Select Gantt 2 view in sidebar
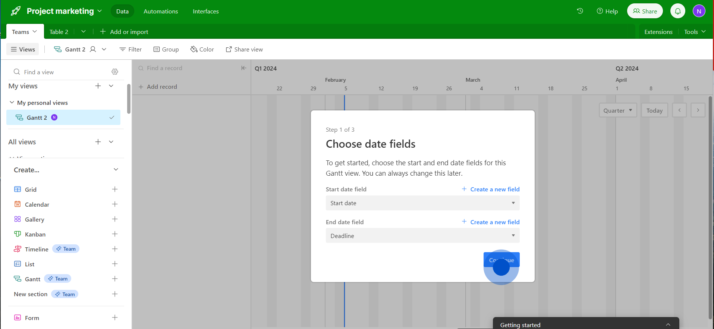The height and width of the screenshot is (329, 714). pos(64,117)
